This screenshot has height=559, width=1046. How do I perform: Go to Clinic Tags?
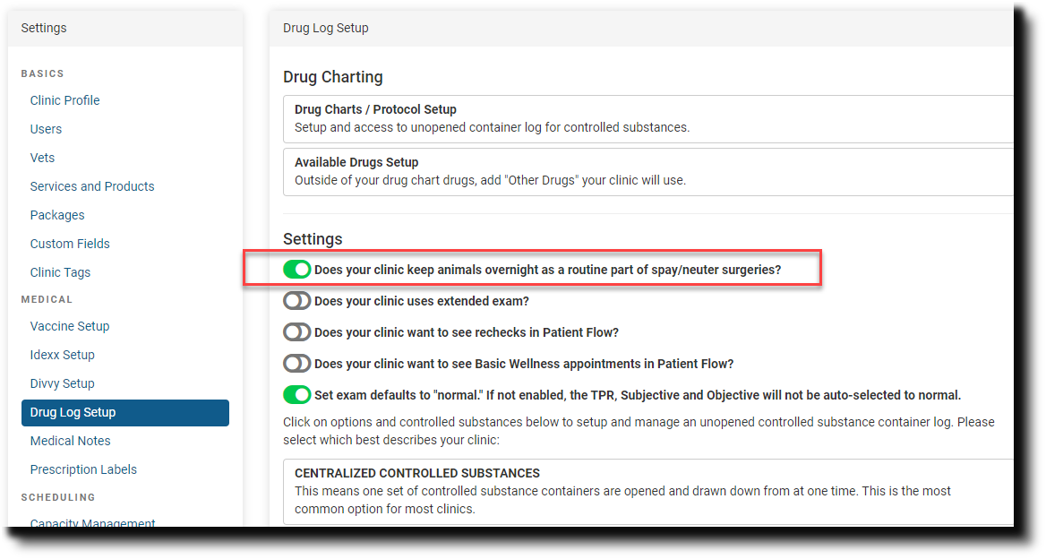60,272
